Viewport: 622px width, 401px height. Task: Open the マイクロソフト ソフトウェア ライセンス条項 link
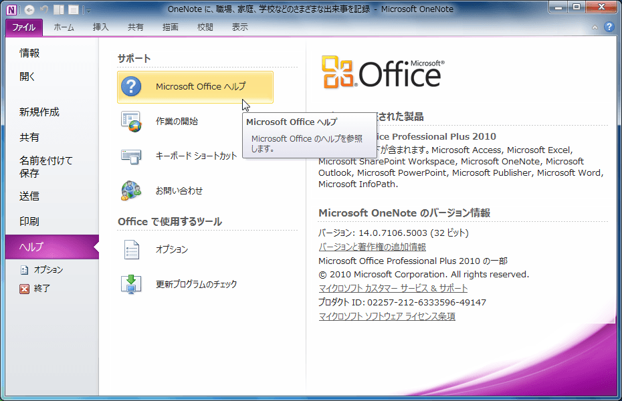pos(387,317)
